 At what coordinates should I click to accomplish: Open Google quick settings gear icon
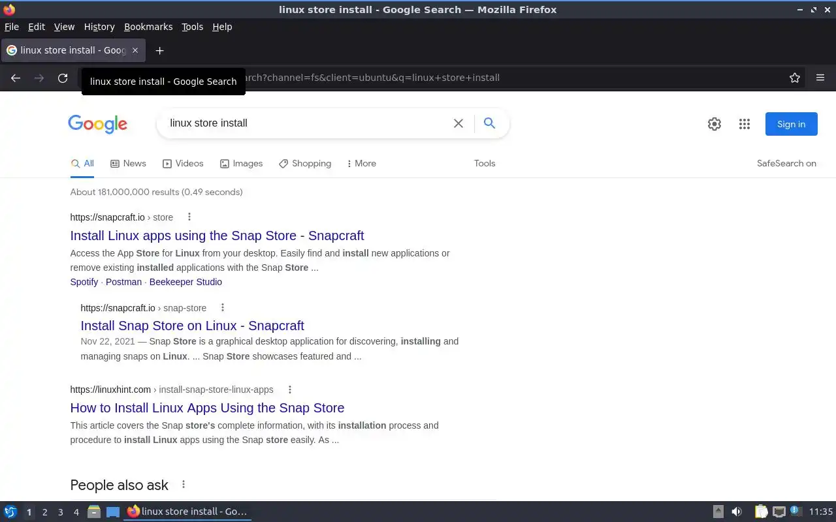(715, 124)
